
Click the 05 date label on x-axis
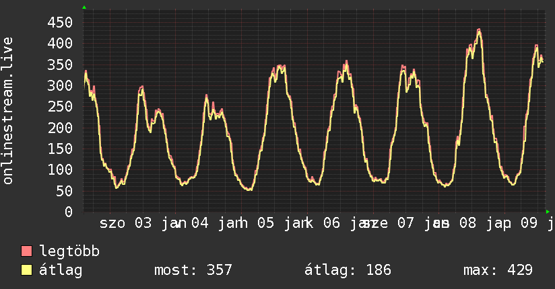265,223
